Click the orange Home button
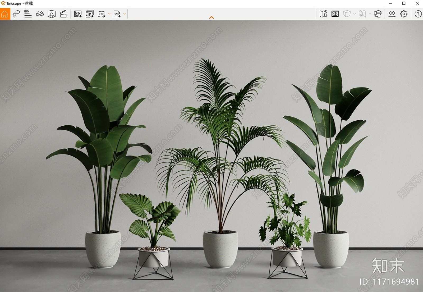This screenshot has width=423, height=292. coord(5,14)
